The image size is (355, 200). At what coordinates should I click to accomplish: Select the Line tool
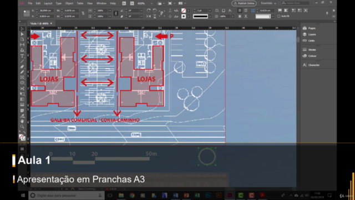coord(22,61)
